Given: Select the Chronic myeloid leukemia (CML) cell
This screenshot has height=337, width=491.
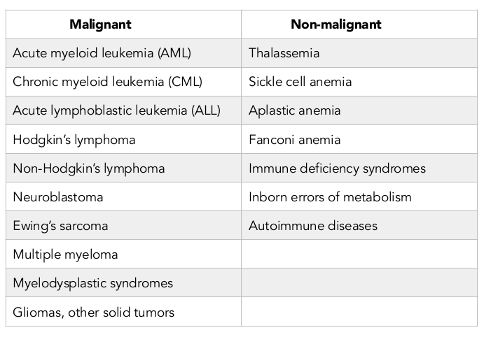Looking at the screenshot, I should click(x=107, y=82).
